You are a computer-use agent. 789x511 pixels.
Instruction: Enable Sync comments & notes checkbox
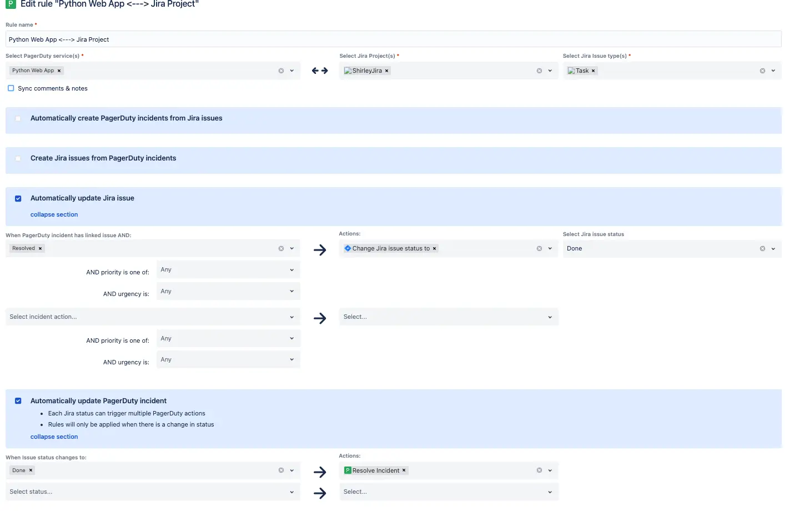(x=11, y=88)
